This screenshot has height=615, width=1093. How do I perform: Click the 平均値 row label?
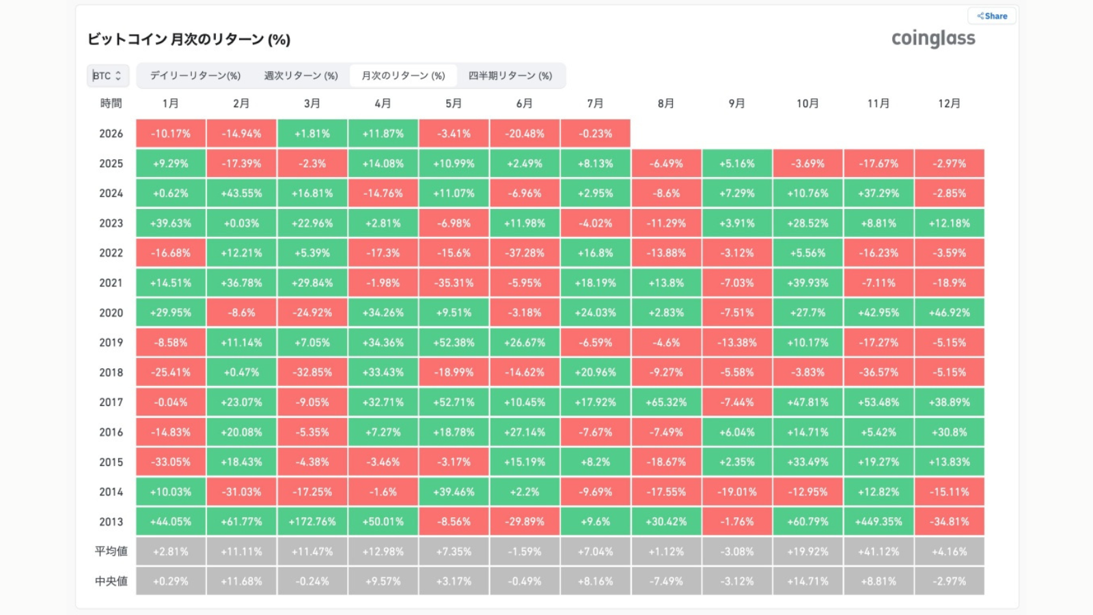(x=111, y=551)
